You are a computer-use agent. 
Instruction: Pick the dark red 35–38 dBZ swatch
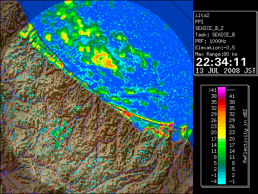pyautogui.click(x=222, y=102)
